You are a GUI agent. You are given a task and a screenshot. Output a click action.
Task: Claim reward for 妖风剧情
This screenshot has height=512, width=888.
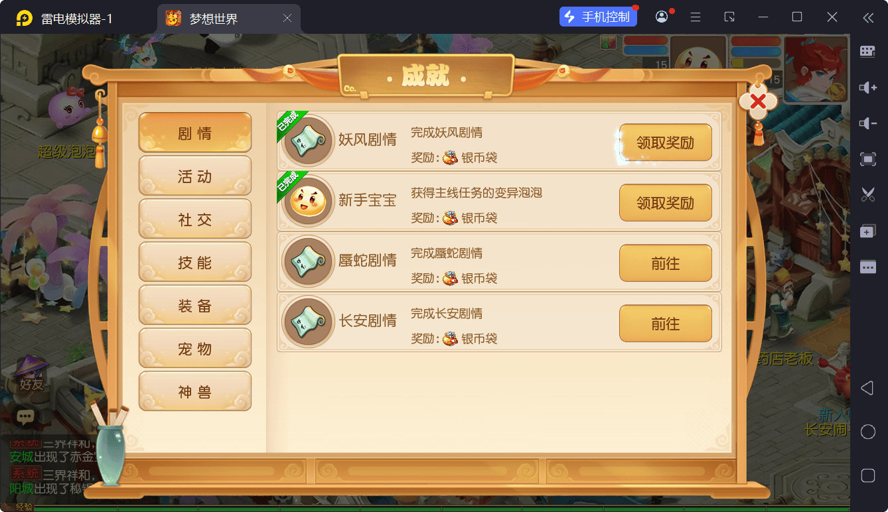[x=665, y=143]
